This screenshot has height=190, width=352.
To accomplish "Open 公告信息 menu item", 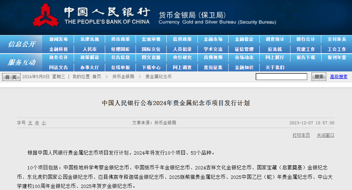I will click(x=120, y=58).
